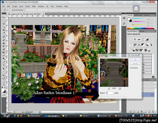Toggle the Scroll All Windows checkbox
158x123 pixels.
(11, 10)
